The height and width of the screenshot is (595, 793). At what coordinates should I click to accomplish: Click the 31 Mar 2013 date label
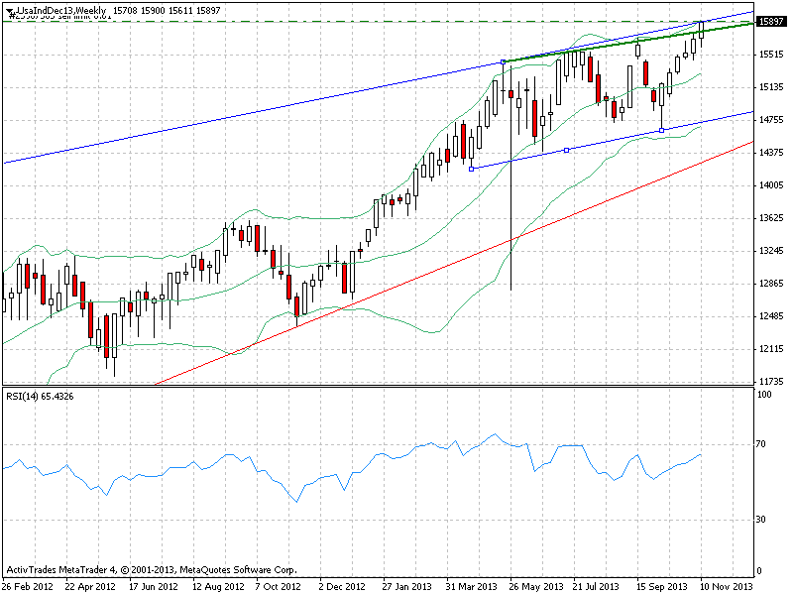tap(471, 587)
